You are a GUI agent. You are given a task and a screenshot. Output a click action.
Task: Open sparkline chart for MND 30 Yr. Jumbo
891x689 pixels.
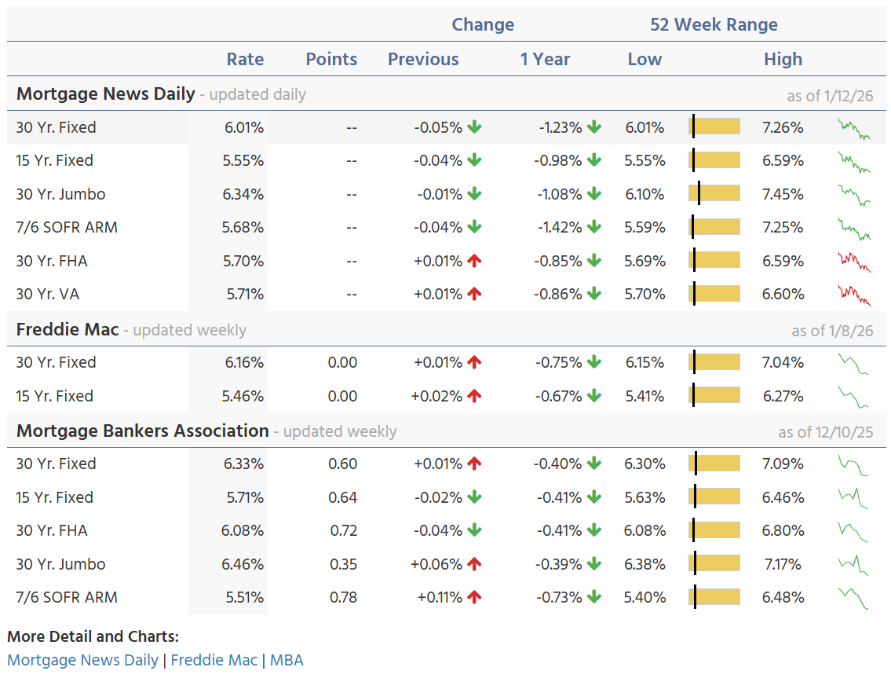(854, 196)
